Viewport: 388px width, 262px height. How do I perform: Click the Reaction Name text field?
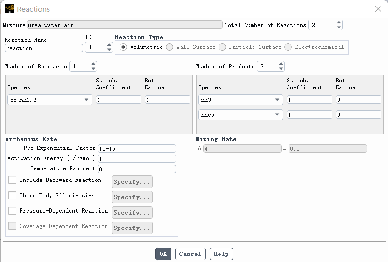click(44, 48)
